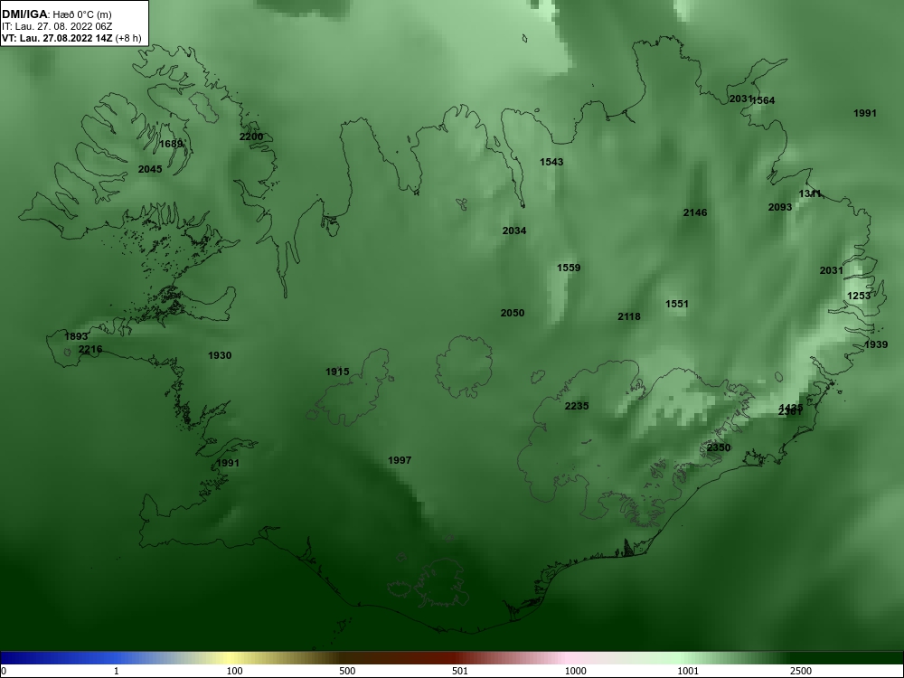The width and height of the screenshot is (904, 678).
Task: Click the color scale label 500
Action: pyautogui.click(x=347, y=671)
